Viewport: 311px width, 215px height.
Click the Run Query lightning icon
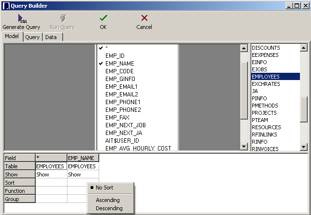tap(62, 19)
